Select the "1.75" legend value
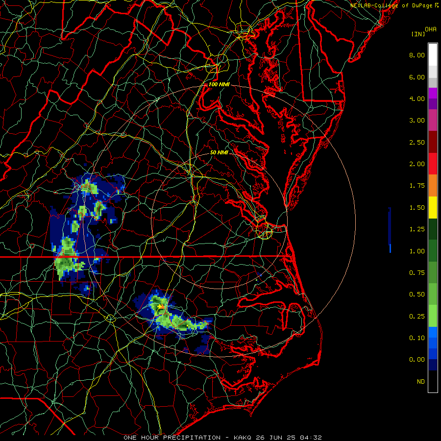This screenshot has width=441, height=441. [417, 186]
